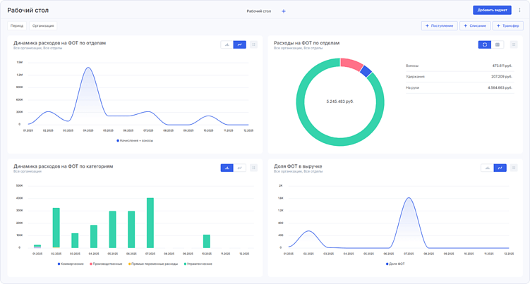Select bar chart view in category dynamics widget
Viewport: 530px width, 284px height.
click(x=227, y=168)
